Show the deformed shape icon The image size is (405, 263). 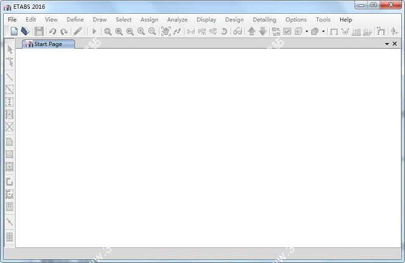pyautogui.click(x=356, y=32)
